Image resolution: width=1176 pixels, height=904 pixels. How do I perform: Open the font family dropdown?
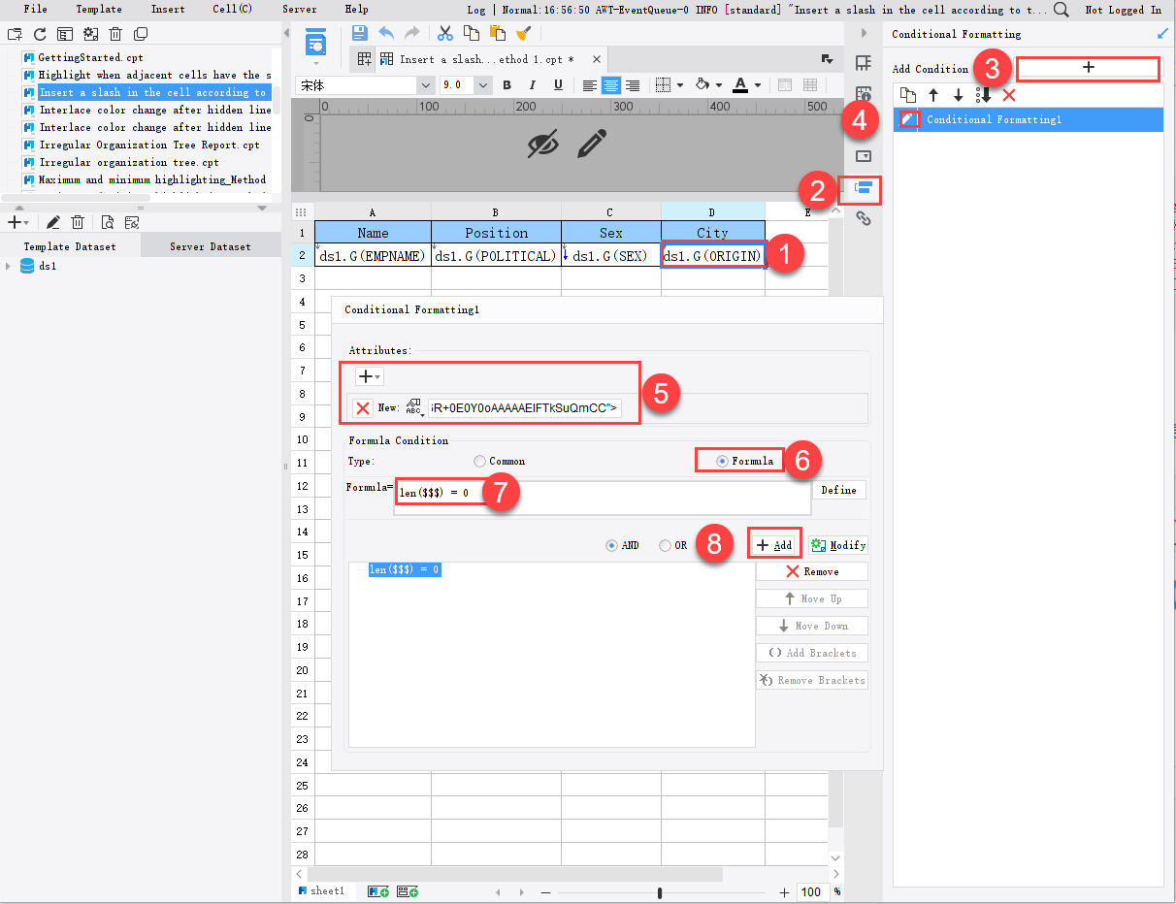point(425,84)
